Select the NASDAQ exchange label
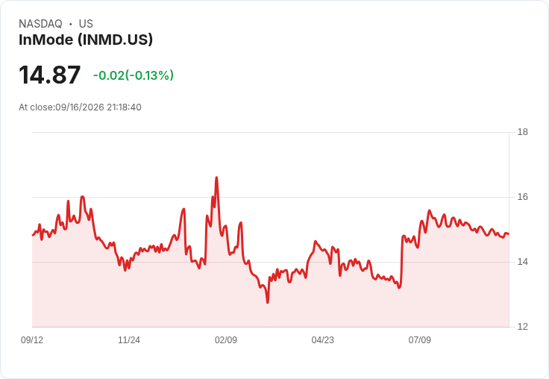Image resolution: width=549 pixels, height=379 pixels. coord(40,24)
